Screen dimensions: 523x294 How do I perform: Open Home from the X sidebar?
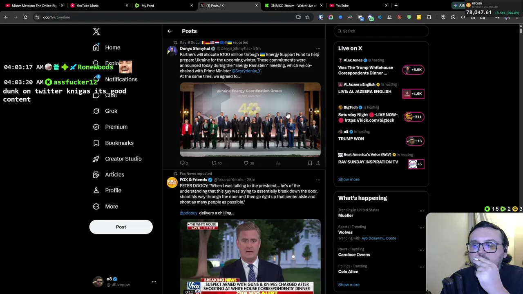pyautogui.click(x=112, y=47)
